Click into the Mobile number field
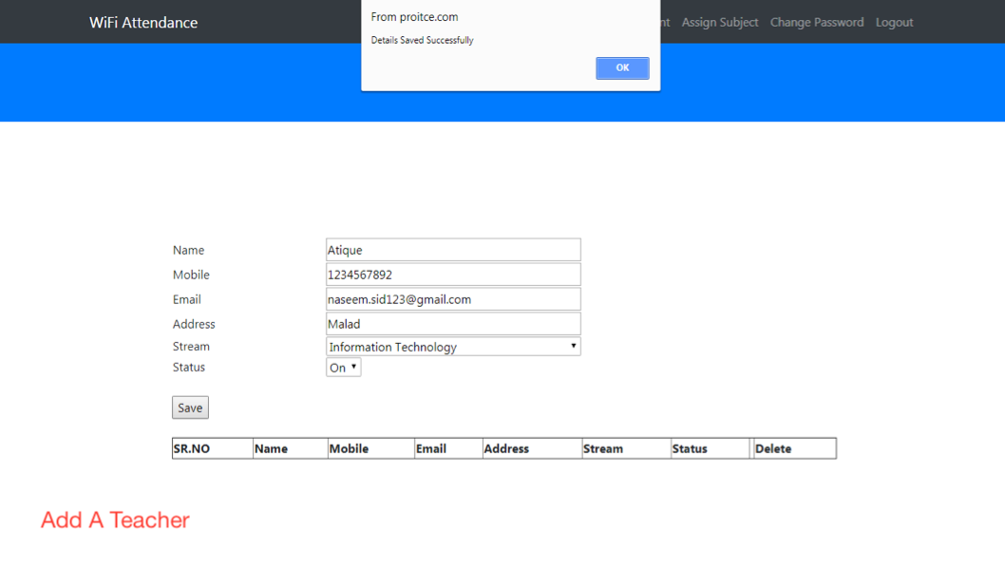The width and height of the screenshot is (1005, 570). click(x=453, y=275)
